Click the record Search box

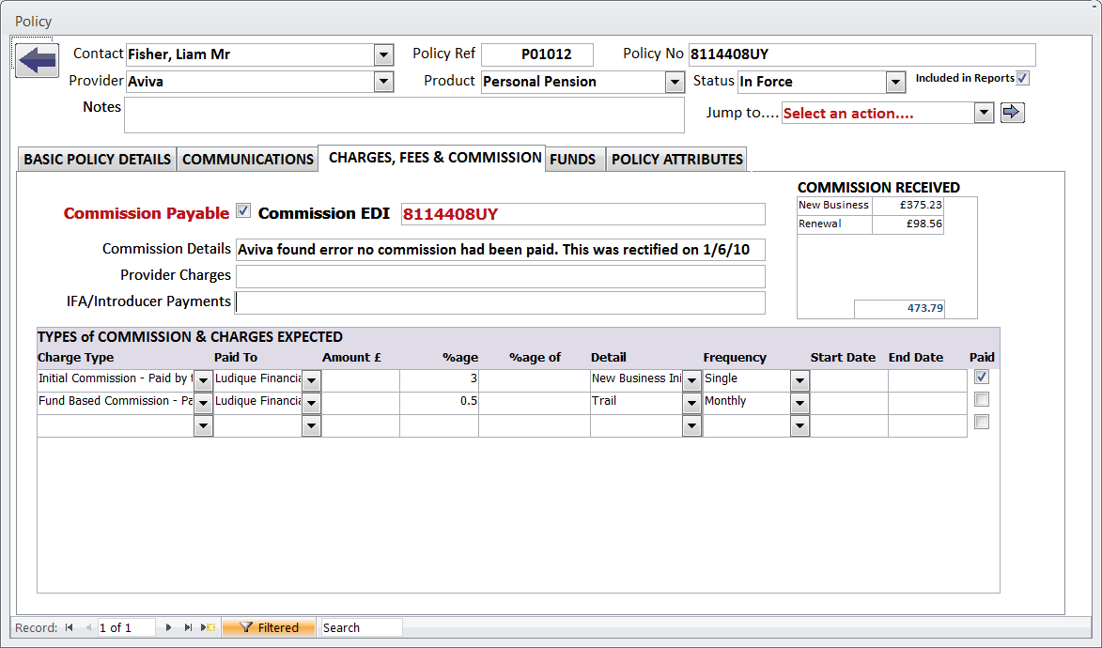click(x=362, y=627)
